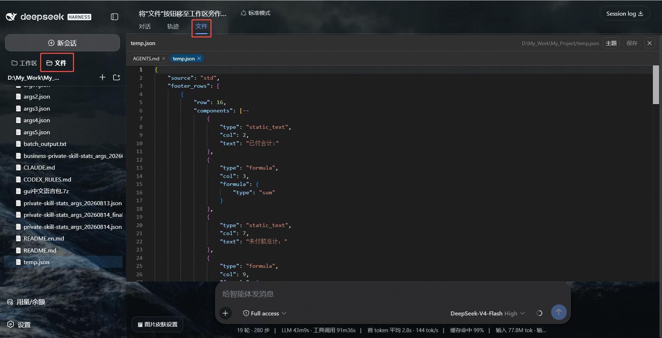
Task: Click the send arrow button
Action: point(559,312)
